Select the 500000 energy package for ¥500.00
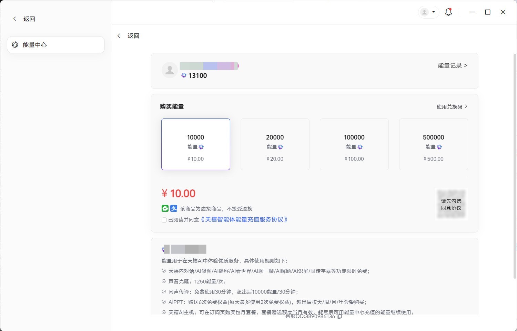Screen dimensions: 517x331 [434, 144]
